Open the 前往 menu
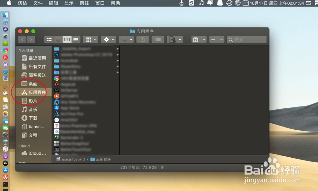The height and width of the screenshot is (191, 318). coord(84,3)
